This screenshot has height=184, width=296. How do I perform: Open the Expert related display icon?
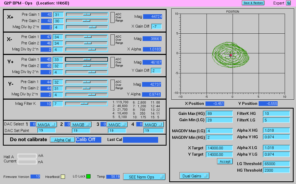pos(288,3)
